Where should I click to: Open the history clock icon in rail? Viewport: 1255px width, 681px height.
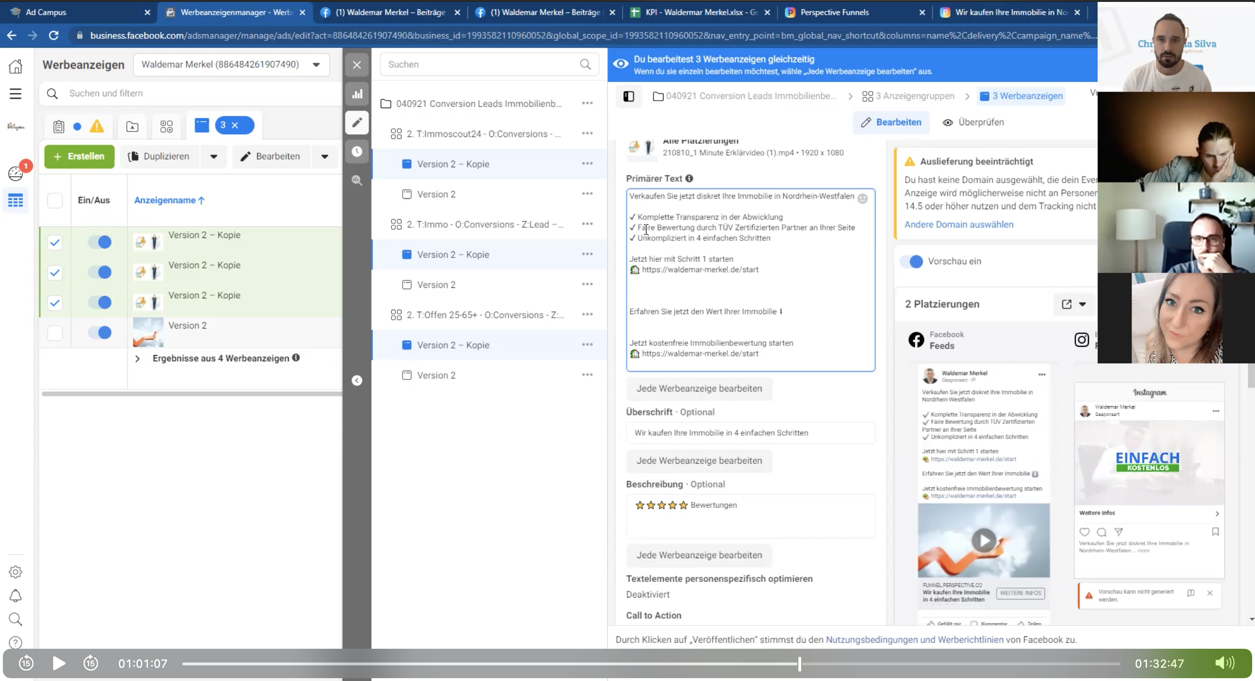(x=357, y=151)
